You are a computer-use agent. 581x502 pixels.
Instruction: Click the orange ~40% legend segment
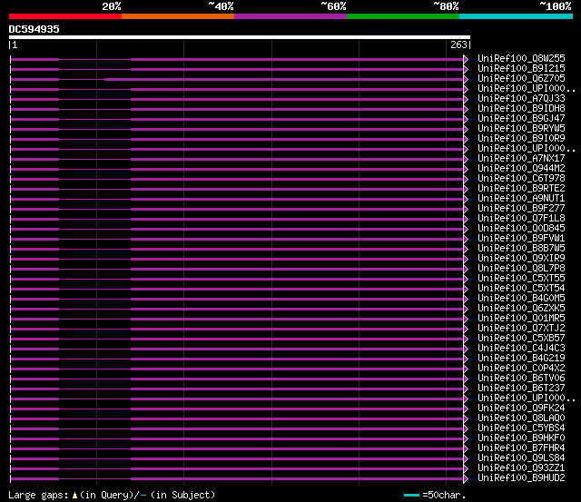(x=178, y=16)
